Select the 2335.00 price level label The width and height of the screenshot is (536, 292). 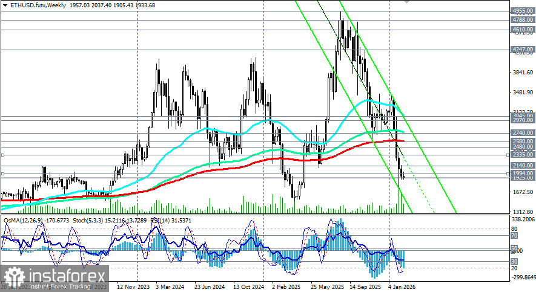(x=523, y=155)
